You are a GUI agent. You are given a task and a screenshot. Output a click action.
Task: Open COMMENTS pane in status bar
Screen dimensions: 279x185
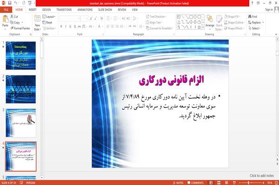click(x=195, y=183)
